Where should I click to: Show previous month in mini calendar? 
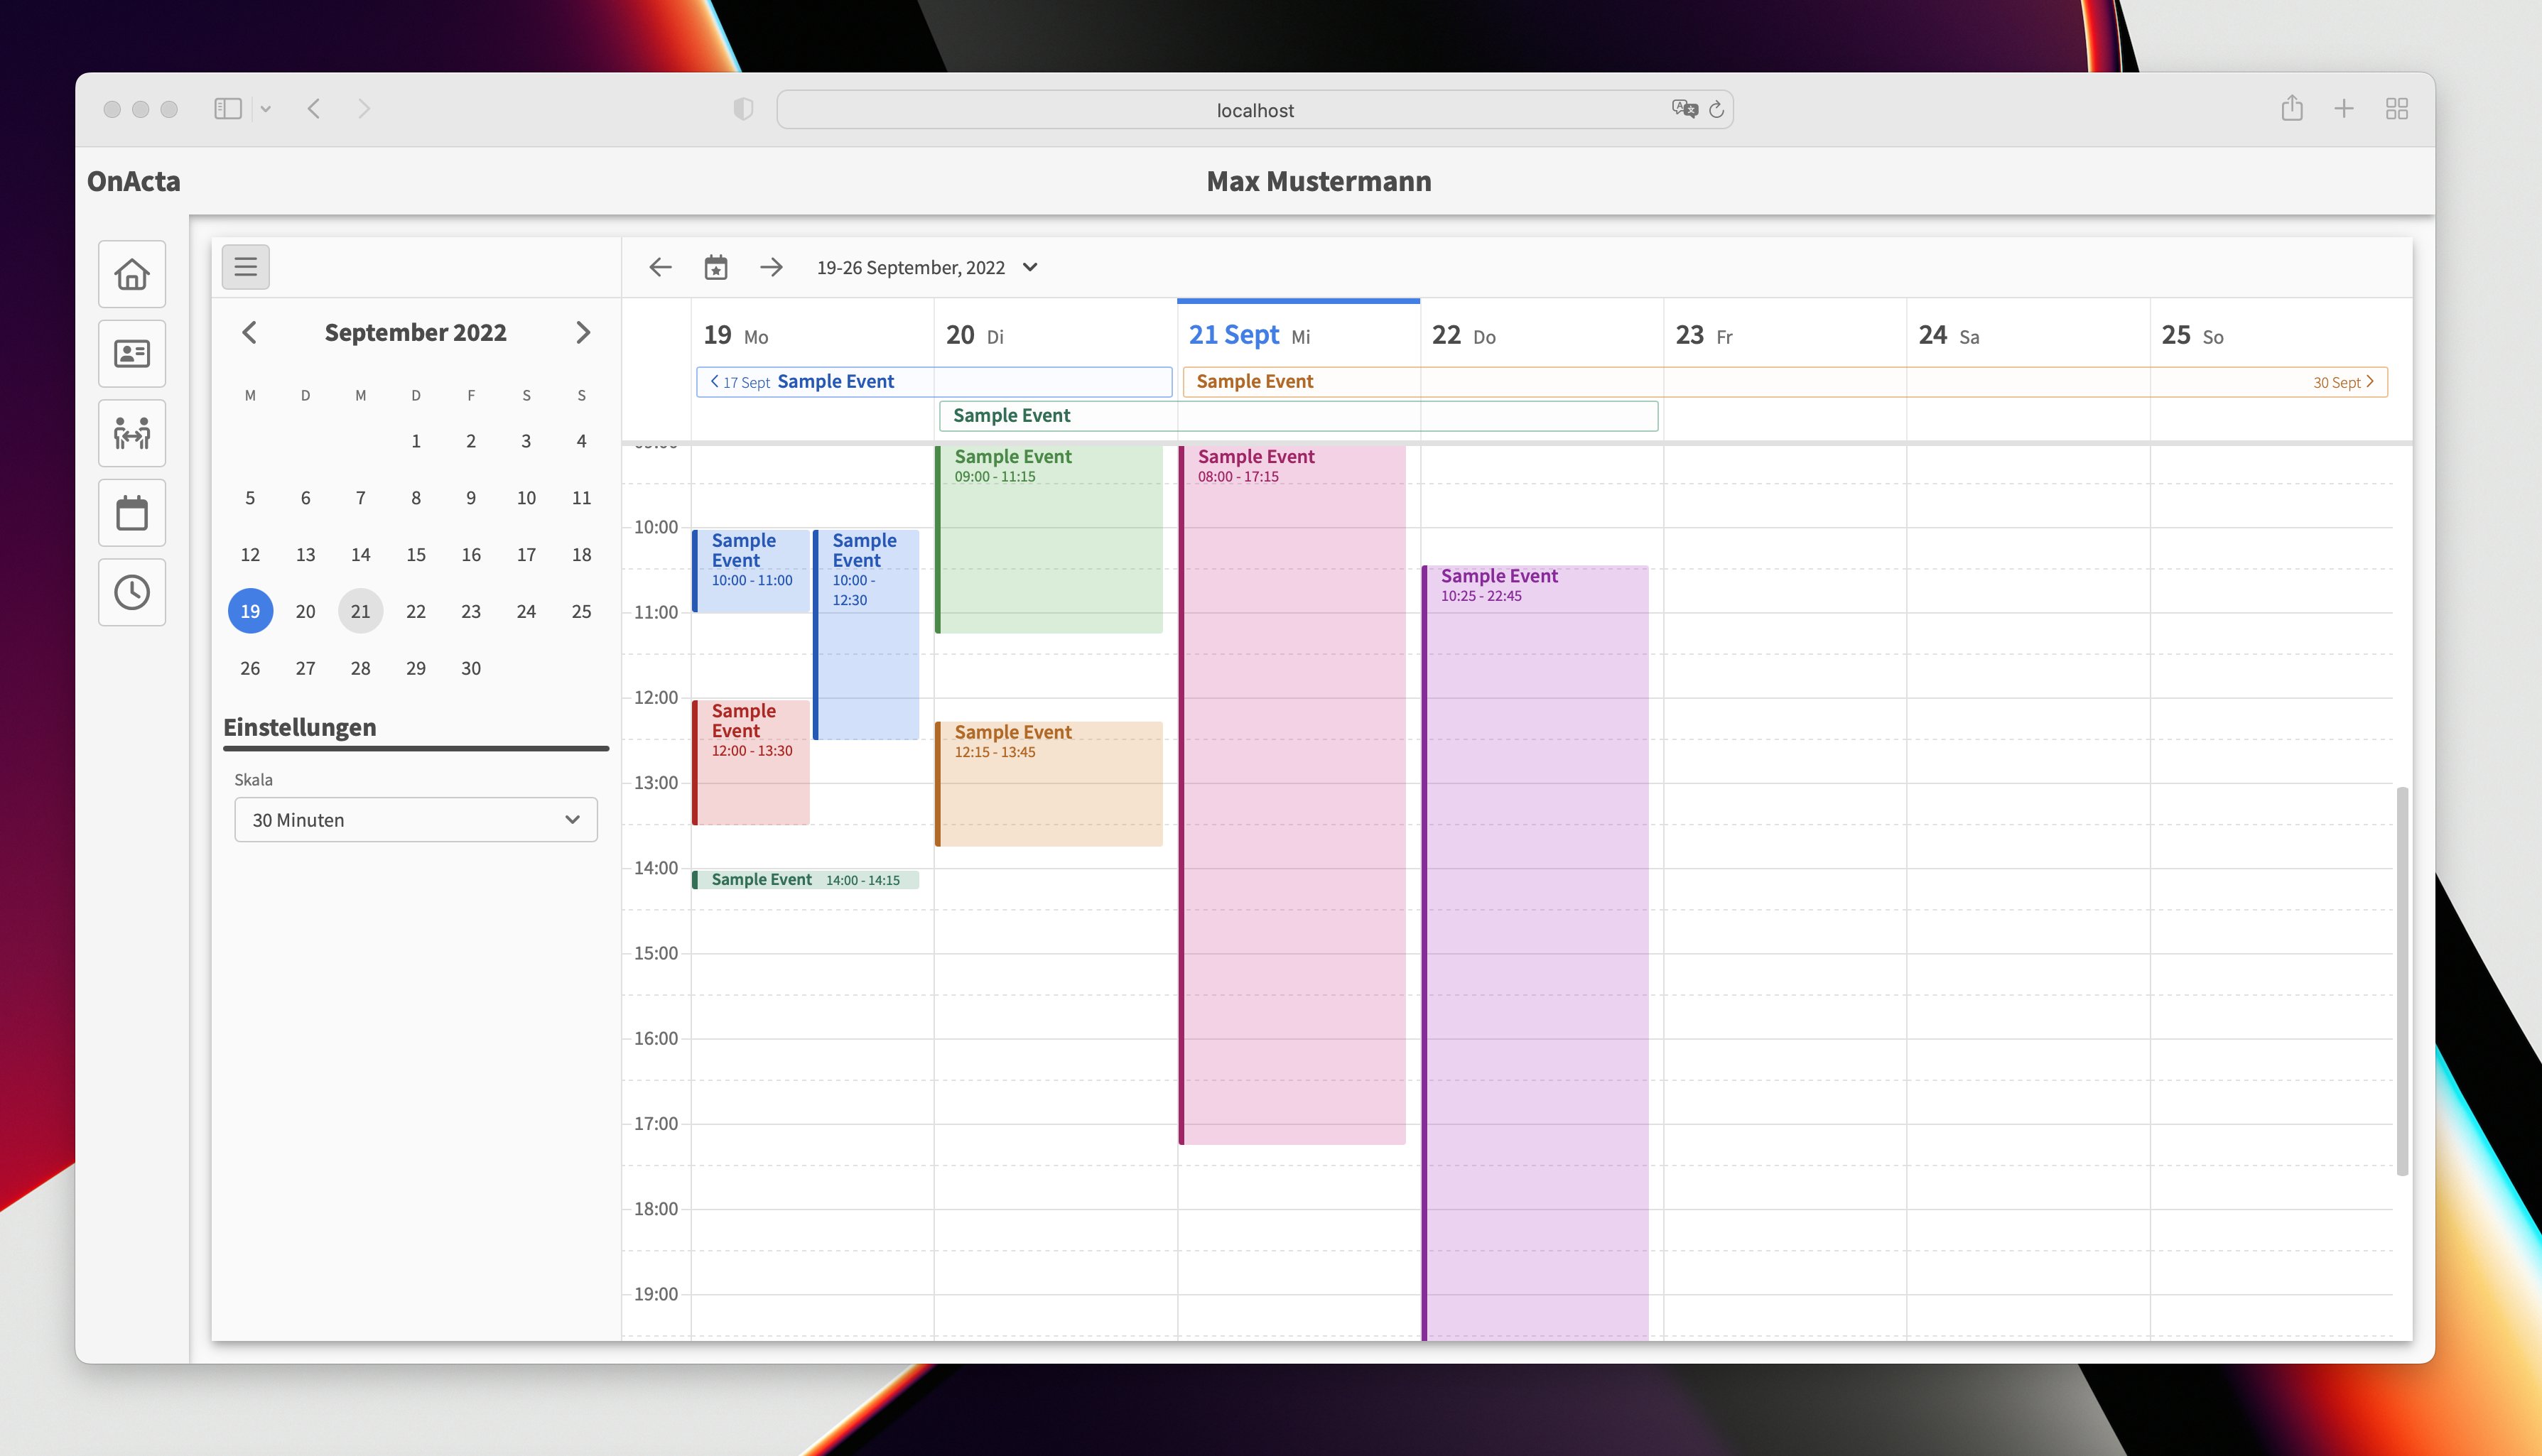(x=250, y=333)
